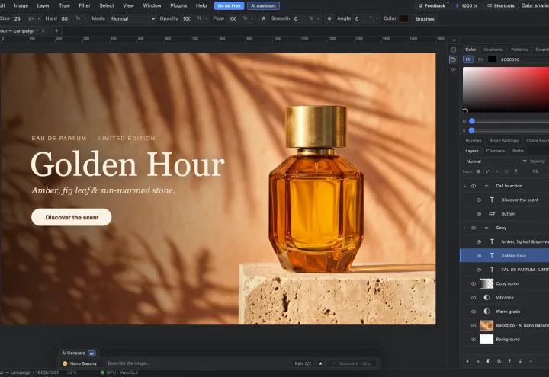Click the hex color #000000 field
The image size is (549, 377).
tap(523, 59)
